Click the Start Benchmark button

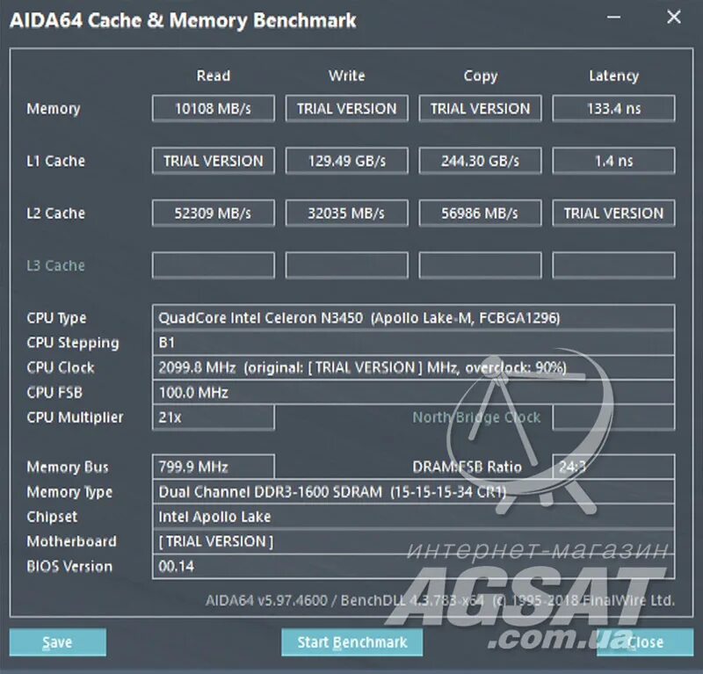[x=352, y=642]
